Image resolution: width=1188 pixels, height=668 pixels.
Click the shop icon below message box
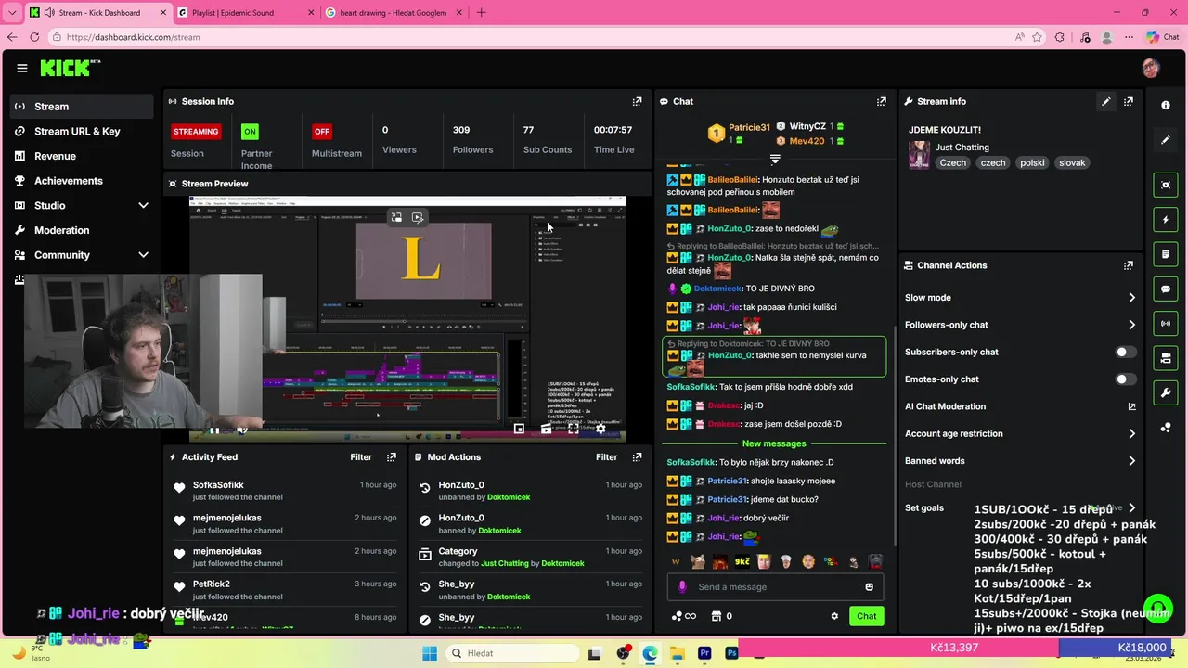[716, 616]
